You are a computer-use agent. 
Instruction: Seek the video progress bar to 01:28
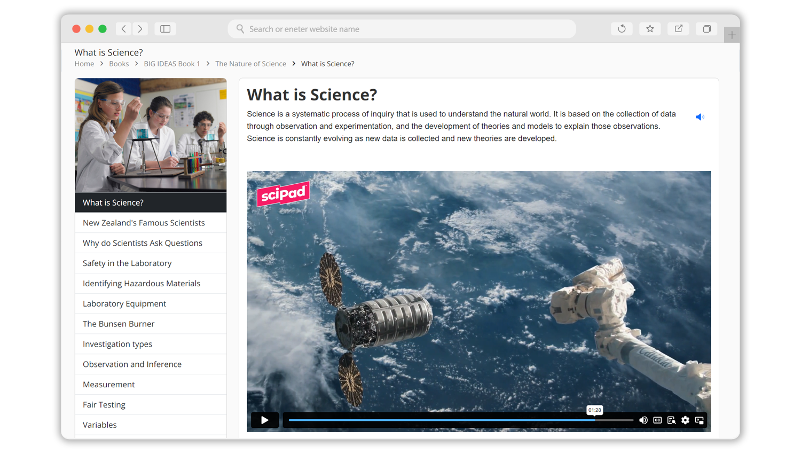[594, 420]
